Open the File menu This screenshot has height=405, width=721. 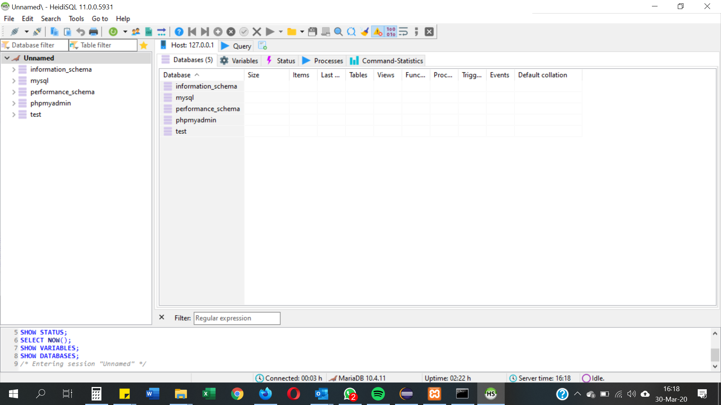coord(9,19)
